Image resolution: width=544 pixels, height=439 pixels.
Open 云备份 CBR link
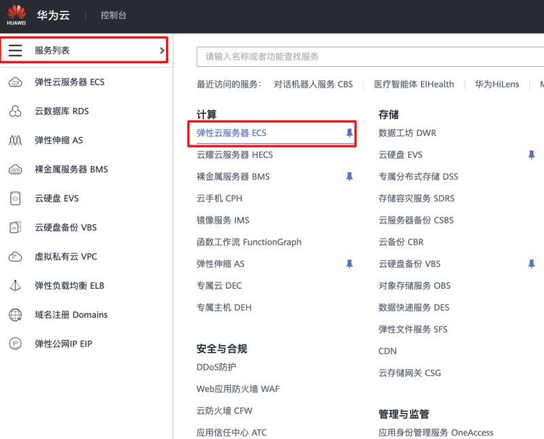pos(401,242)
